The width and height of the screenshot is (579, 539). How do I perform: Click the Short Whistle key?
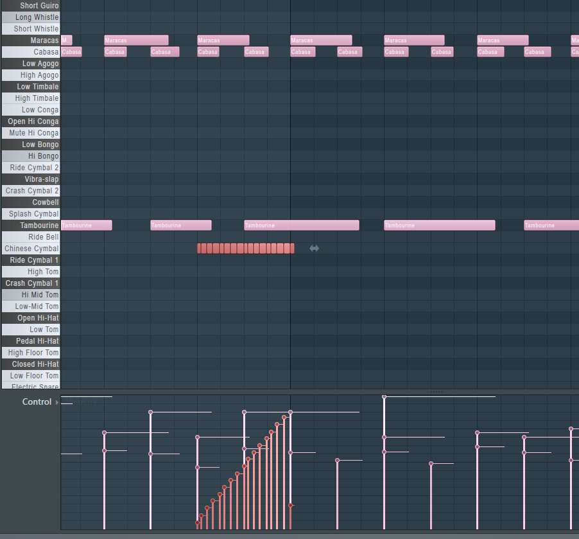point(31,28)
